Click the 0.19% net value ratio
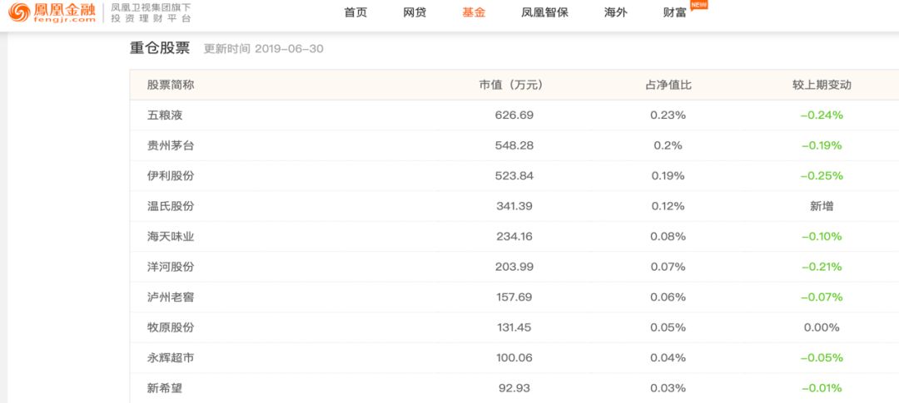Screen dimensions: 899x403 [x=668, y=175]
